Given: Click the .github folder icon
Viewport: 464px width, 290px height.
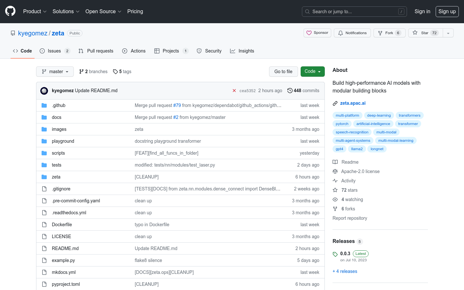Looking at the screenshot, I should click(x=44, y=105).
